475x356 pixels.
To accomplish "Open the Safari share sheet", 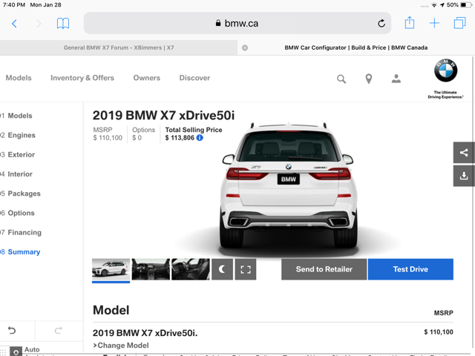I will click(409, 23).
